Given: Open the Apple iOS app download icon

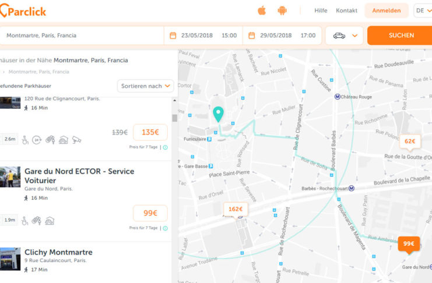Looking at the screenshot, I should (262, 10).
